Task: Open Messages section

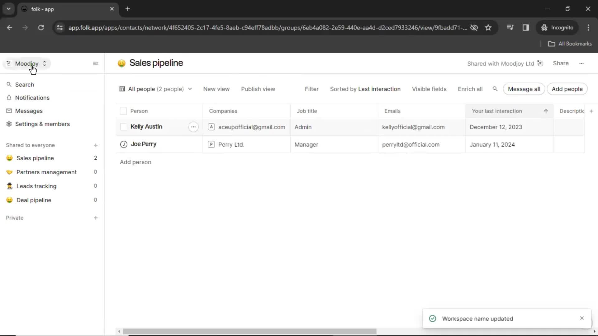Action: click(x=29, y=111)
